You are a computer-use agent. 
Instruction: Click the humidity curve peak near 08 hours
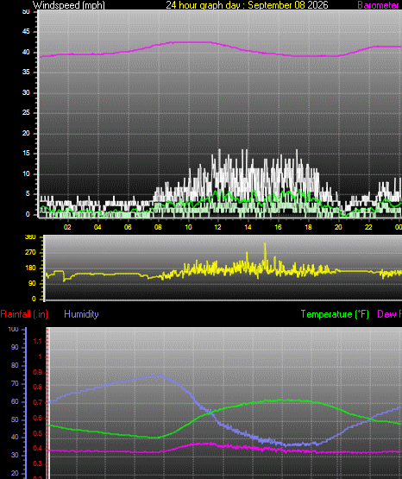point(160,375)
